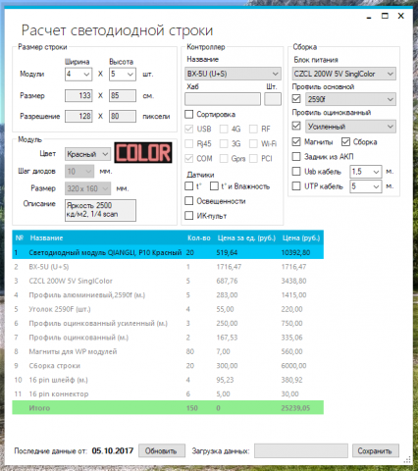
Task: Select row Профиль оцинкованный усиленный (м.)
Action: (168, 323)
